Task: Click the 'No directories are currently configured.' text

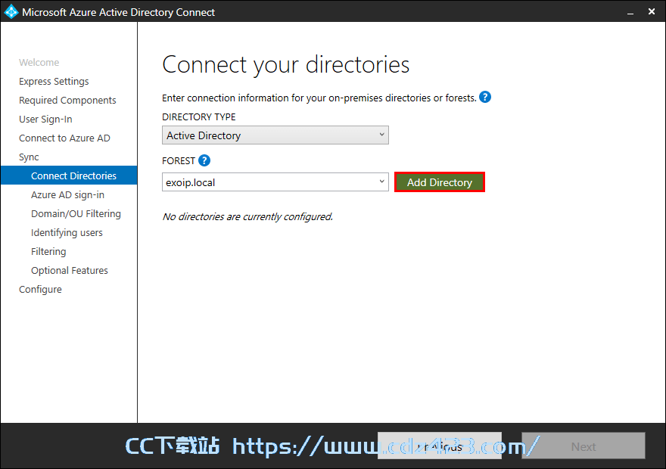Action: 247,217
